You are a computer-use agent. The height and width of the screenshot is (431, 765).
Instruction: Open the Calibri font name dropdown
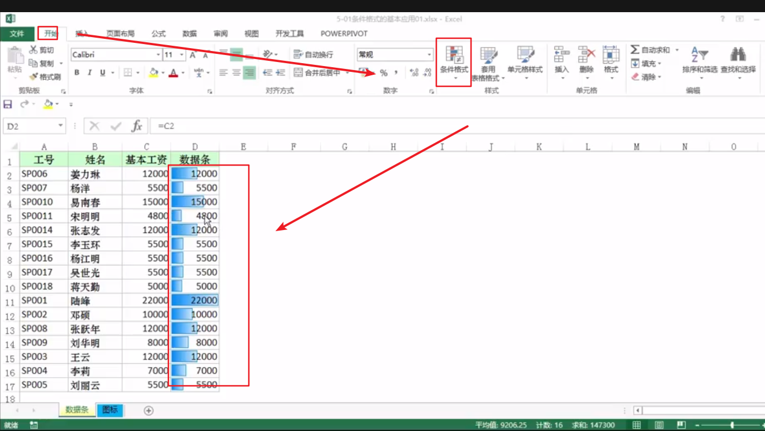click(x=158, y=55)
